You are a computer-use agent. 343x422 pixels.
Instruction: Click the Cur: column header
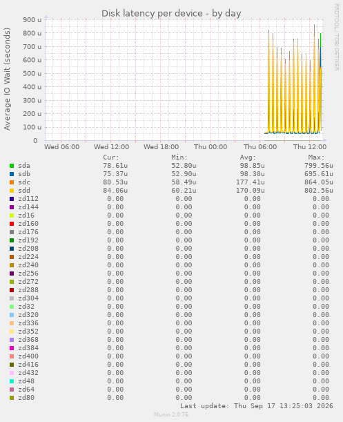[111, 157]
